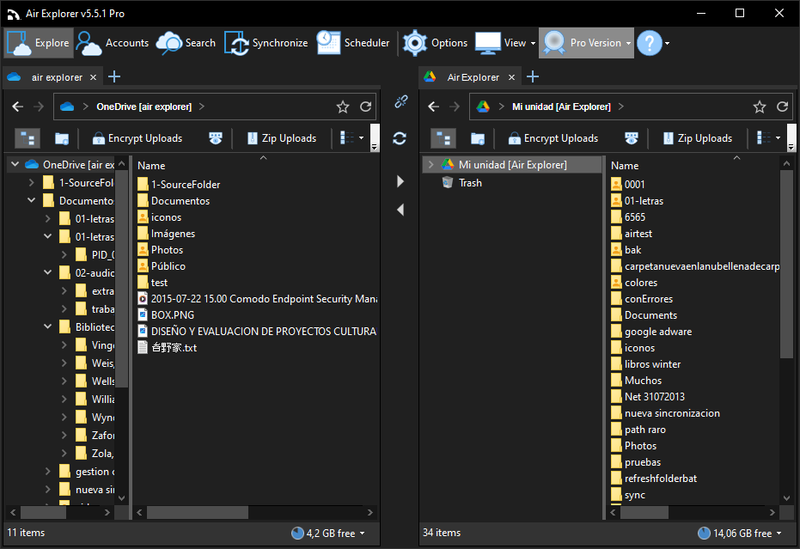The height and width of the screenshot is (549, 800).
Task: Collapse the OneDrive root tree node
Action: coord(15,164)
